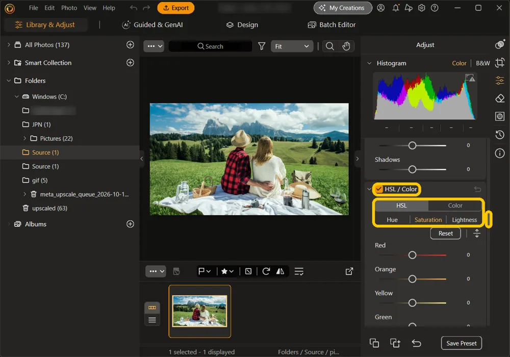Click the Reset button

(445, 234)
